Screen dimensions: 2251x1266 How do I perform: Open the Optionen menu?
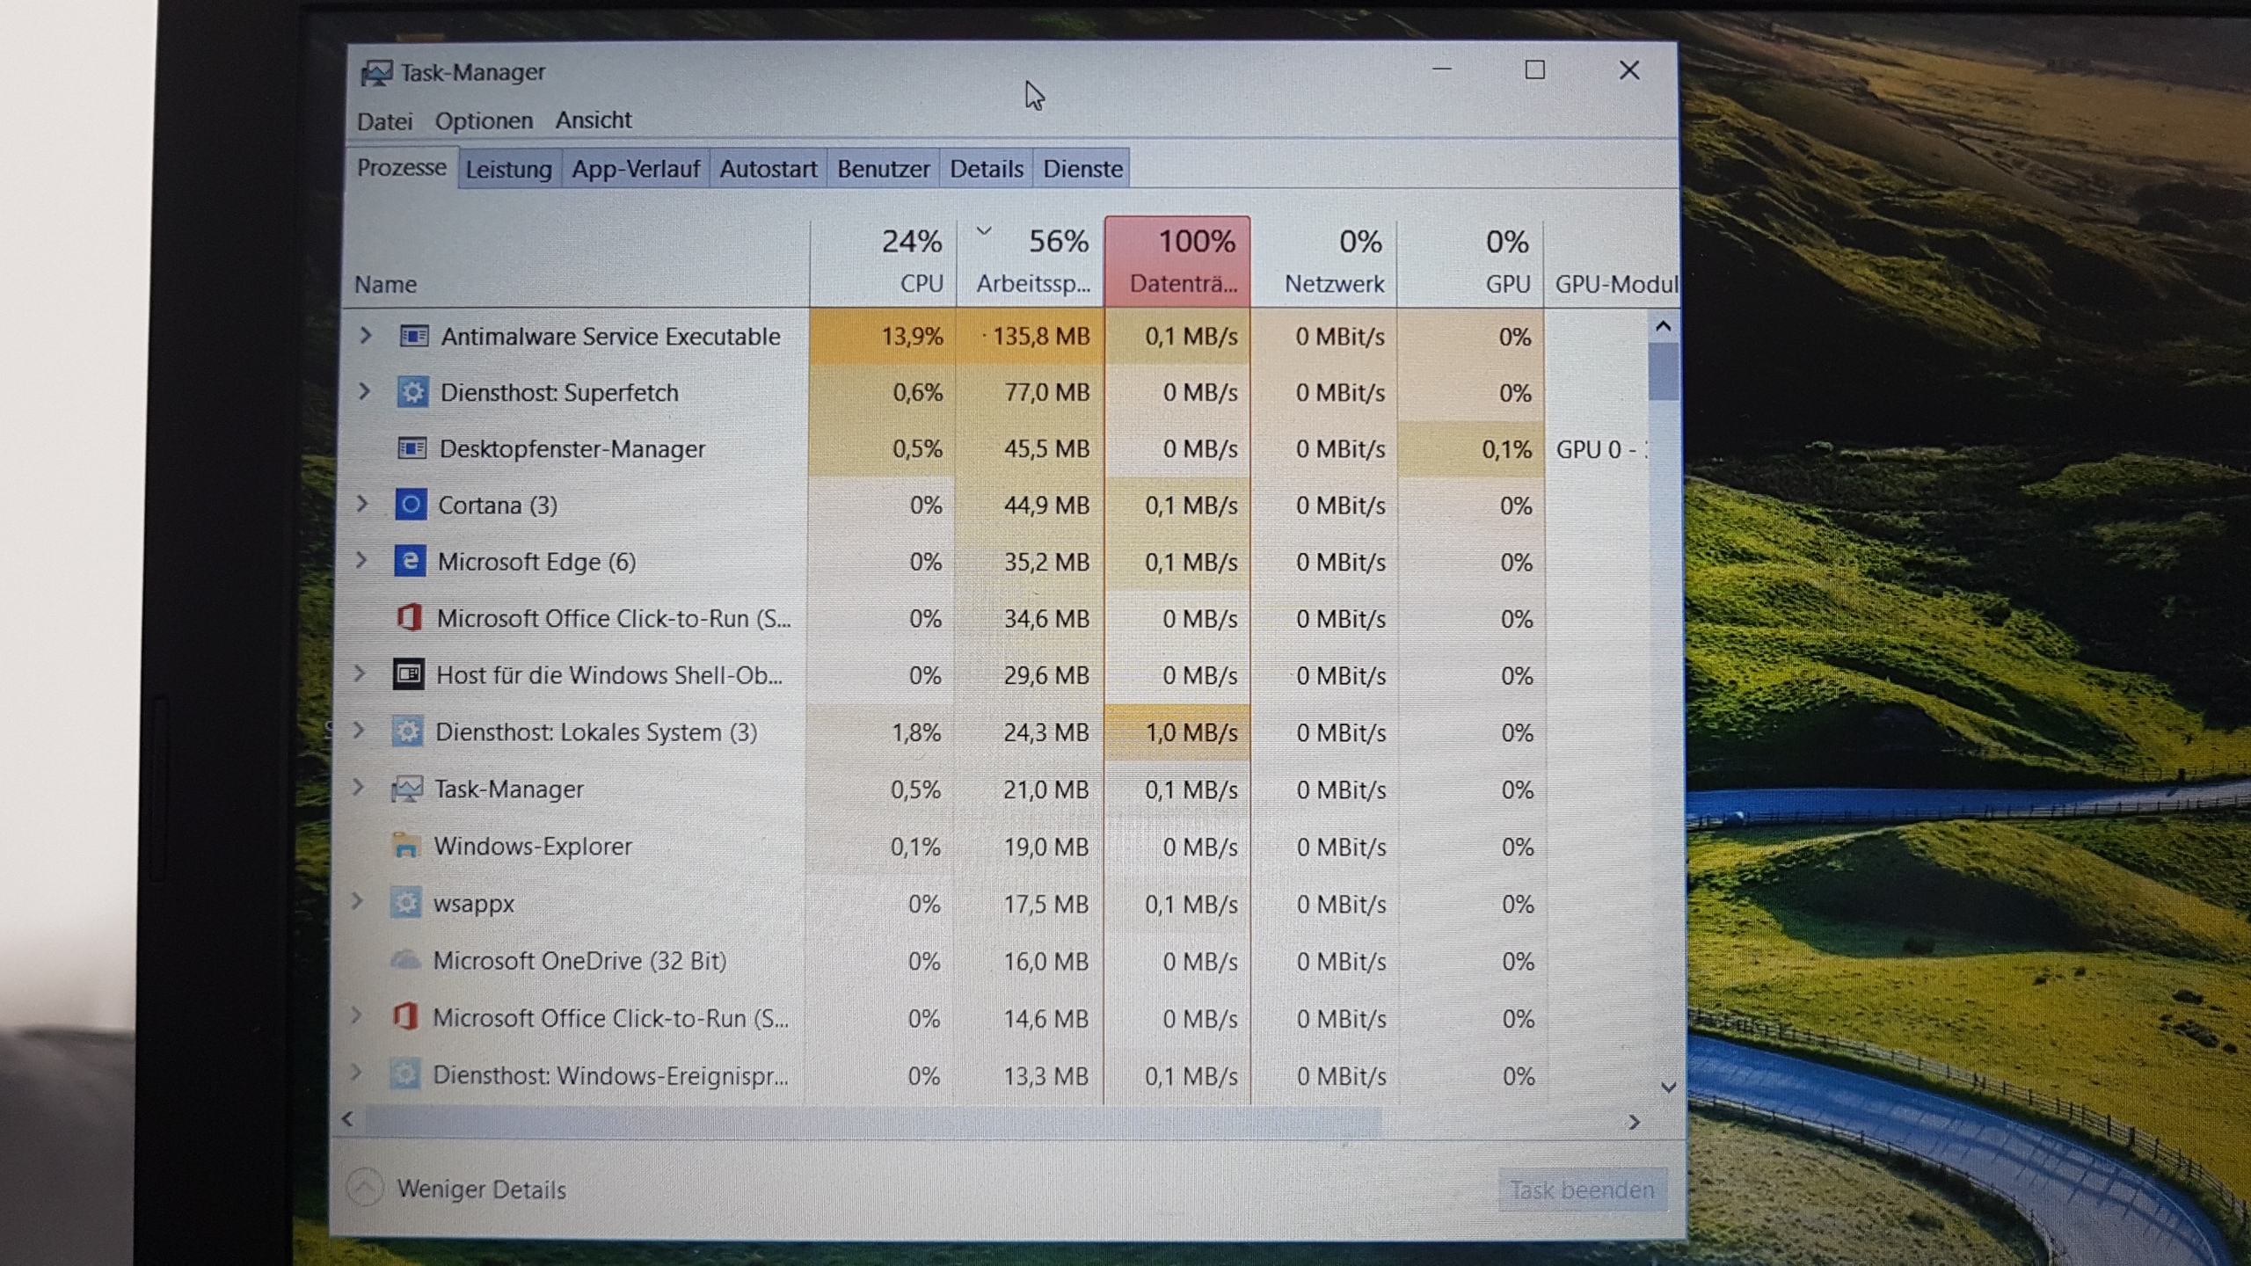click(484, 120)
